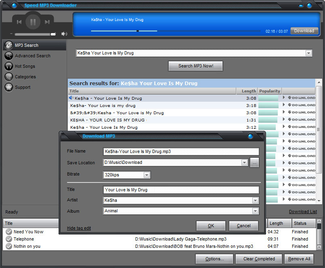
Task: Click the Need You Now checkmark icon
Action: tap(9, 232)
